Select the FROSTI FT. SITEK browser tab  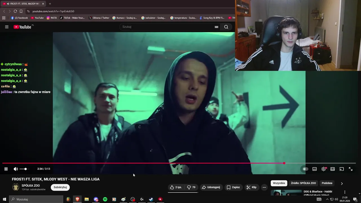[23, 4]
